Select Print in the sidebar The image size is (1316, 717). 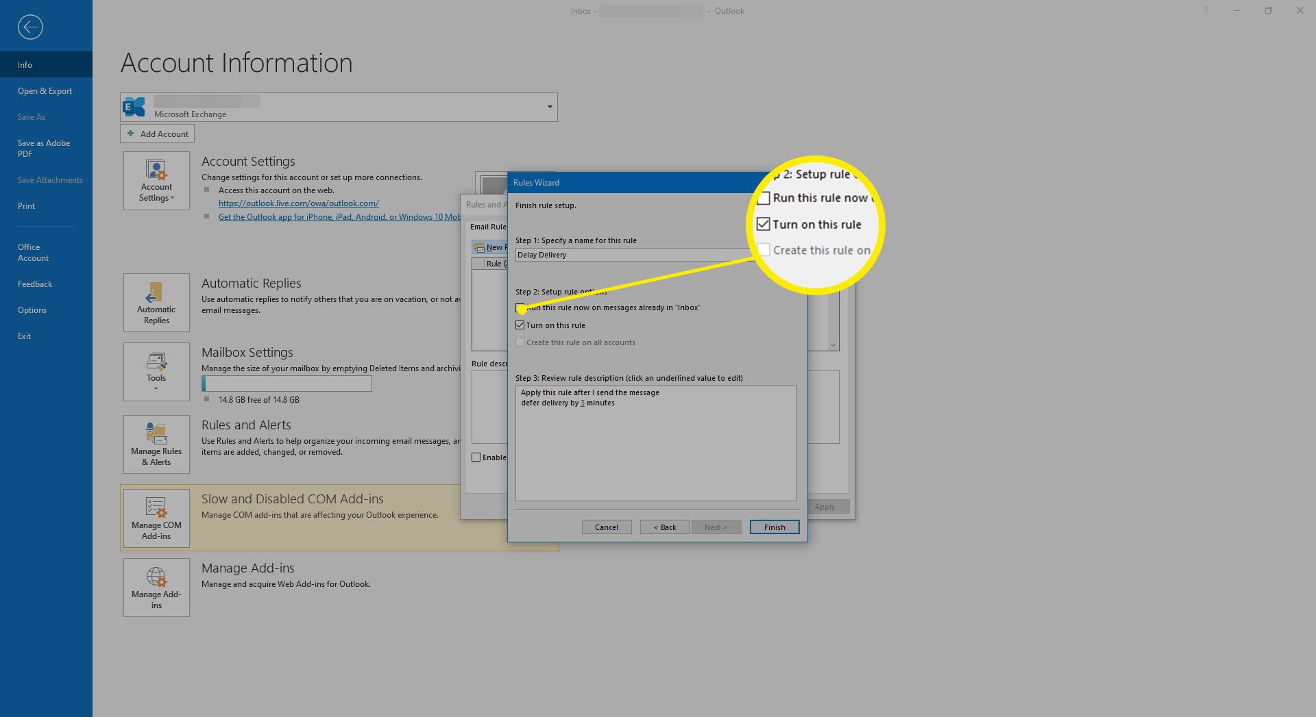pos(46,205)
